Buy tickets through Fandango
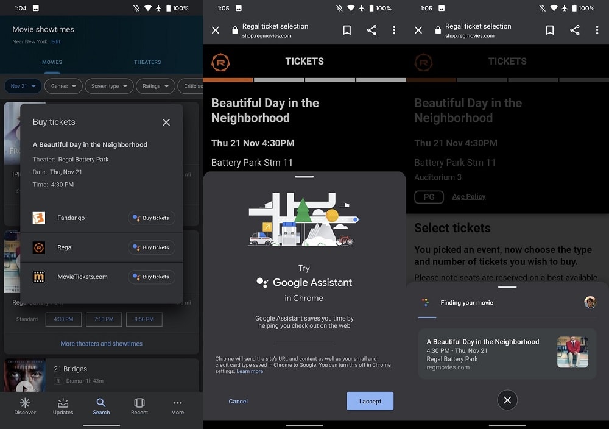 tap(152, 218)
